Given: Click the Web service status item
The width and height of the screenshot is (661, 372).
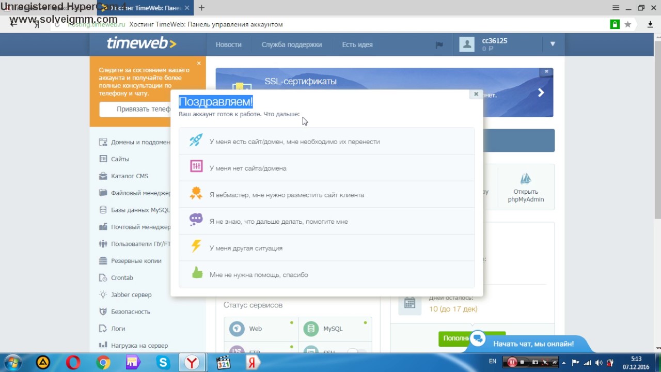Looking at the screenshot, I should (x=261, y=329).
